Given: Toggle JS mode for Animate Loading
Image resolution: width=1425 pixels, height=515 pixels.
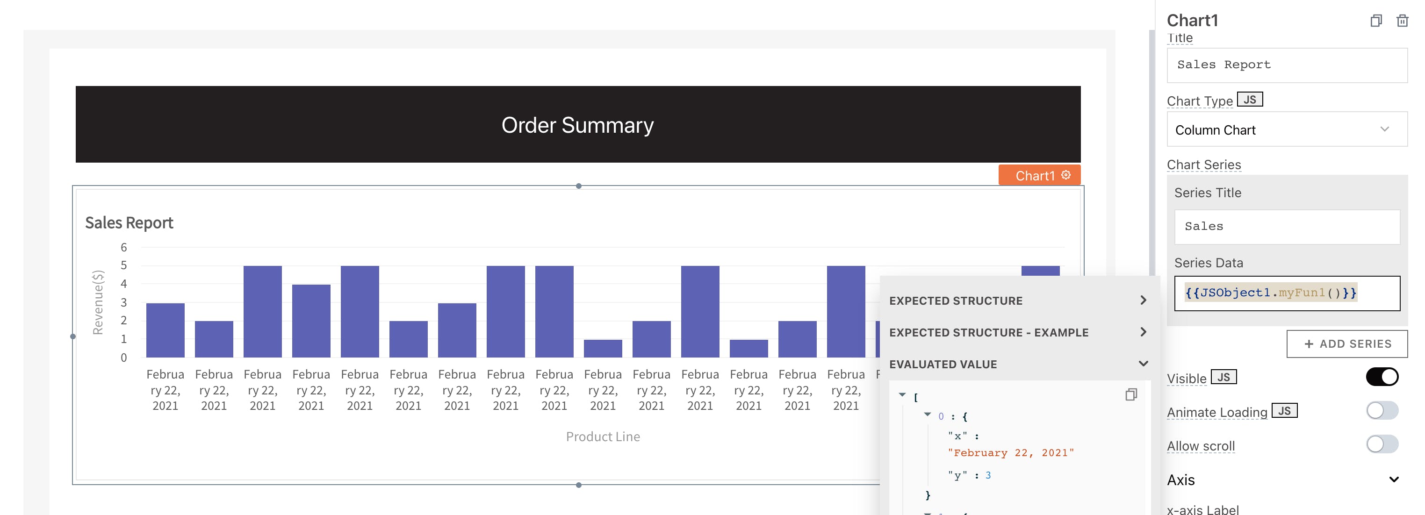Looking at the screenshot, I should pos(1284,410).
